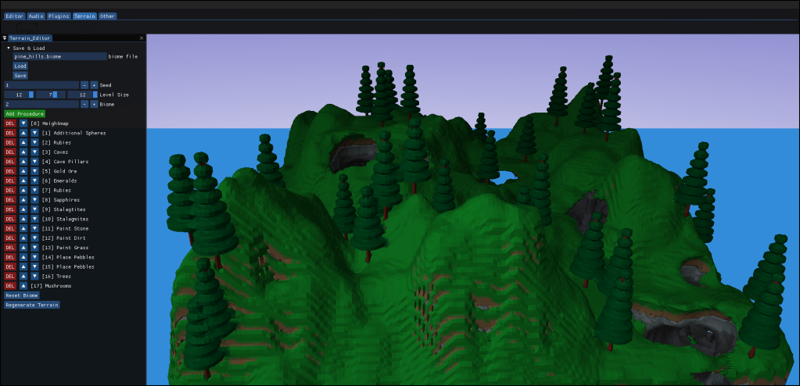Viewport: 800px width, 386px height.
Task: Move the Trees procedure up
Action: pos(23,277)
